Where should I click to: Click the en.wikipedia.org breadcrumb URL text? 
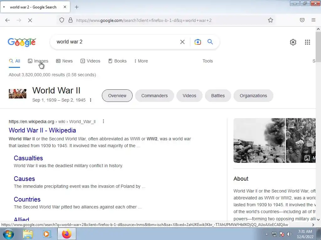pyautogui.click(x=31, y=122)
